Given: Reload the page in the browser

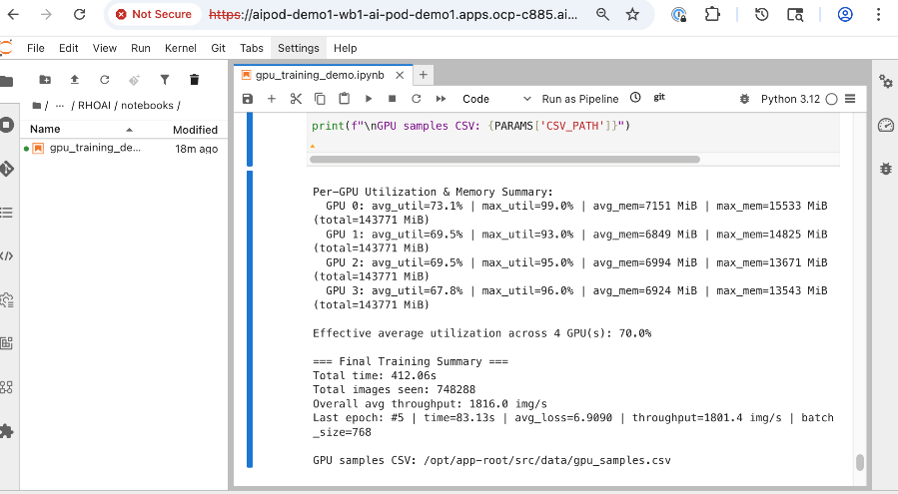Looking at the screenshot, I should click(x=80, y=14).
